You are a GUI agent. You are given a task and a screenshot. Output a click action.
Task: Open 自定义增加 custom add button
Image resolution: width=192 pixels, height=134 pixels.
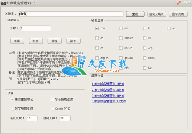157,14
